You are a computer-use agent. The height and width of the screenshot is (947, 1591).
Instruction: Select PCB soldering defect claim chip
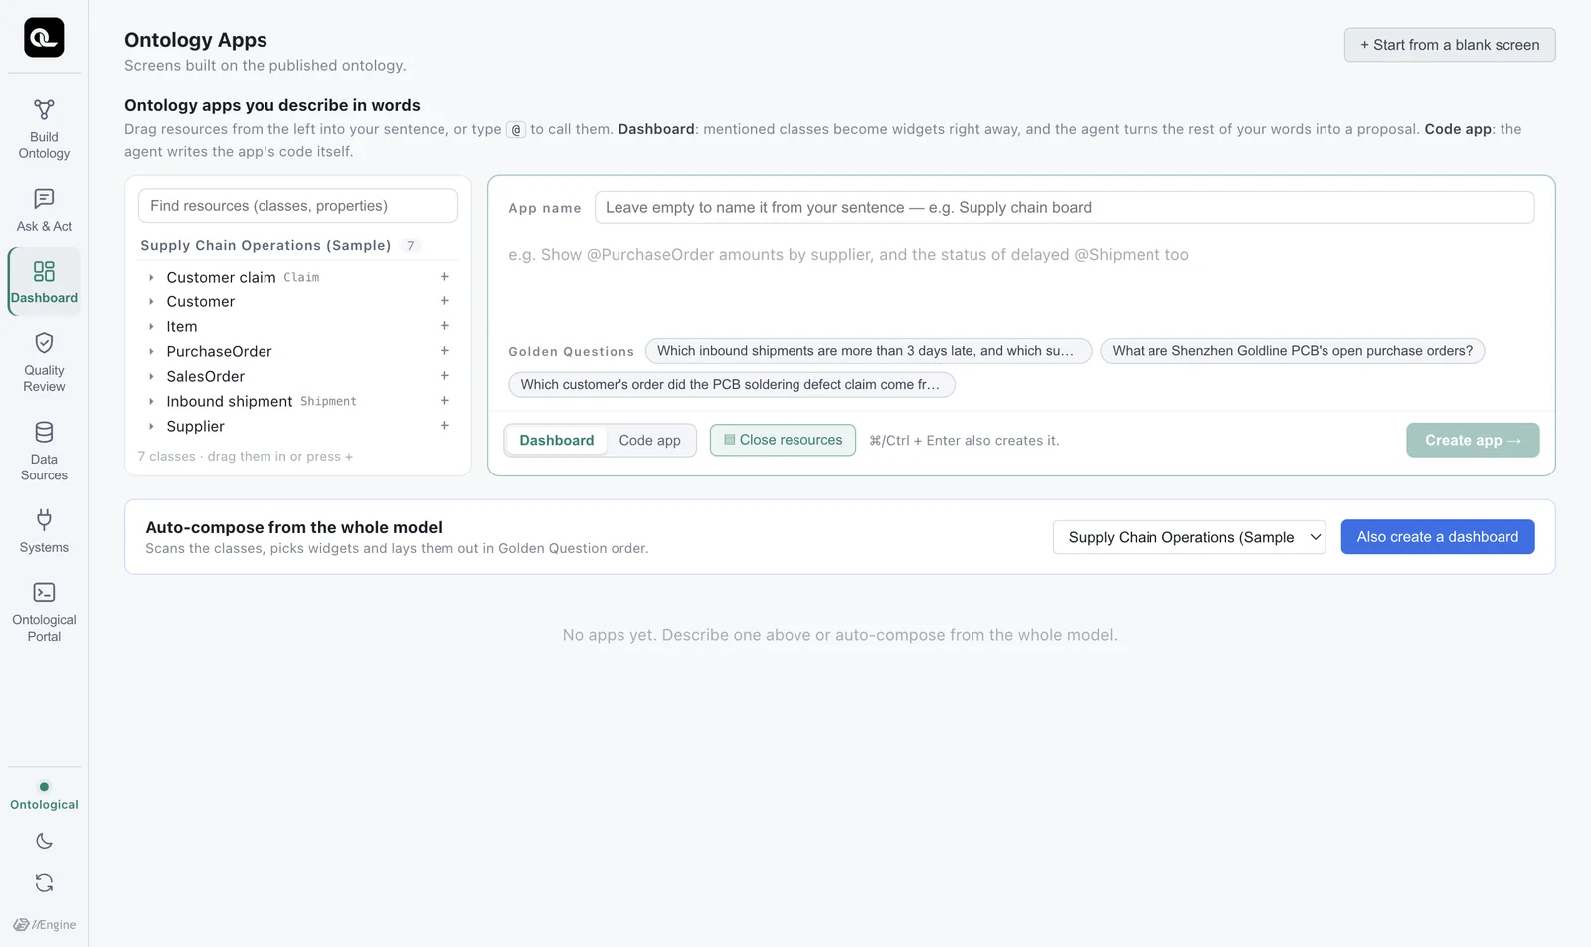[x=732, y=385]
